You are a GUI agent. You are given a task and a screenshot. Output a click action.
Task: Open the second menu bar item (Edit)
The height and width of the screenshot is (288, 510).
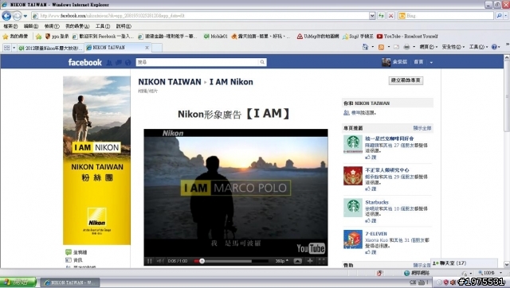tap(31, 26)
